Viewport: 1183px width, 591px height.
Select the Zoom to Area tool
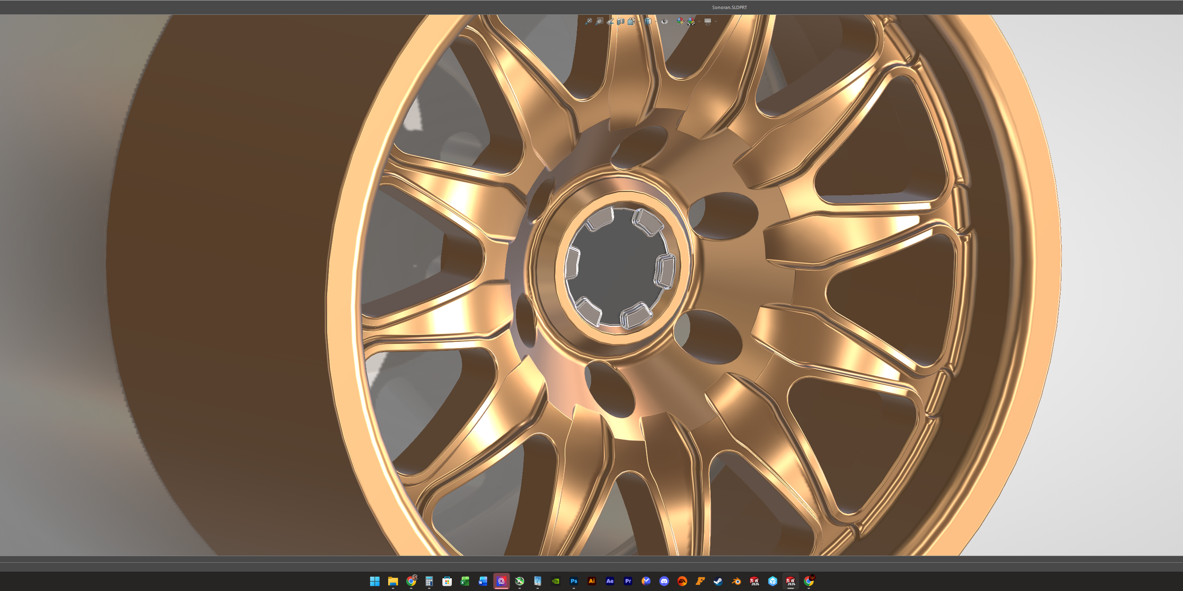pos(600,21)
